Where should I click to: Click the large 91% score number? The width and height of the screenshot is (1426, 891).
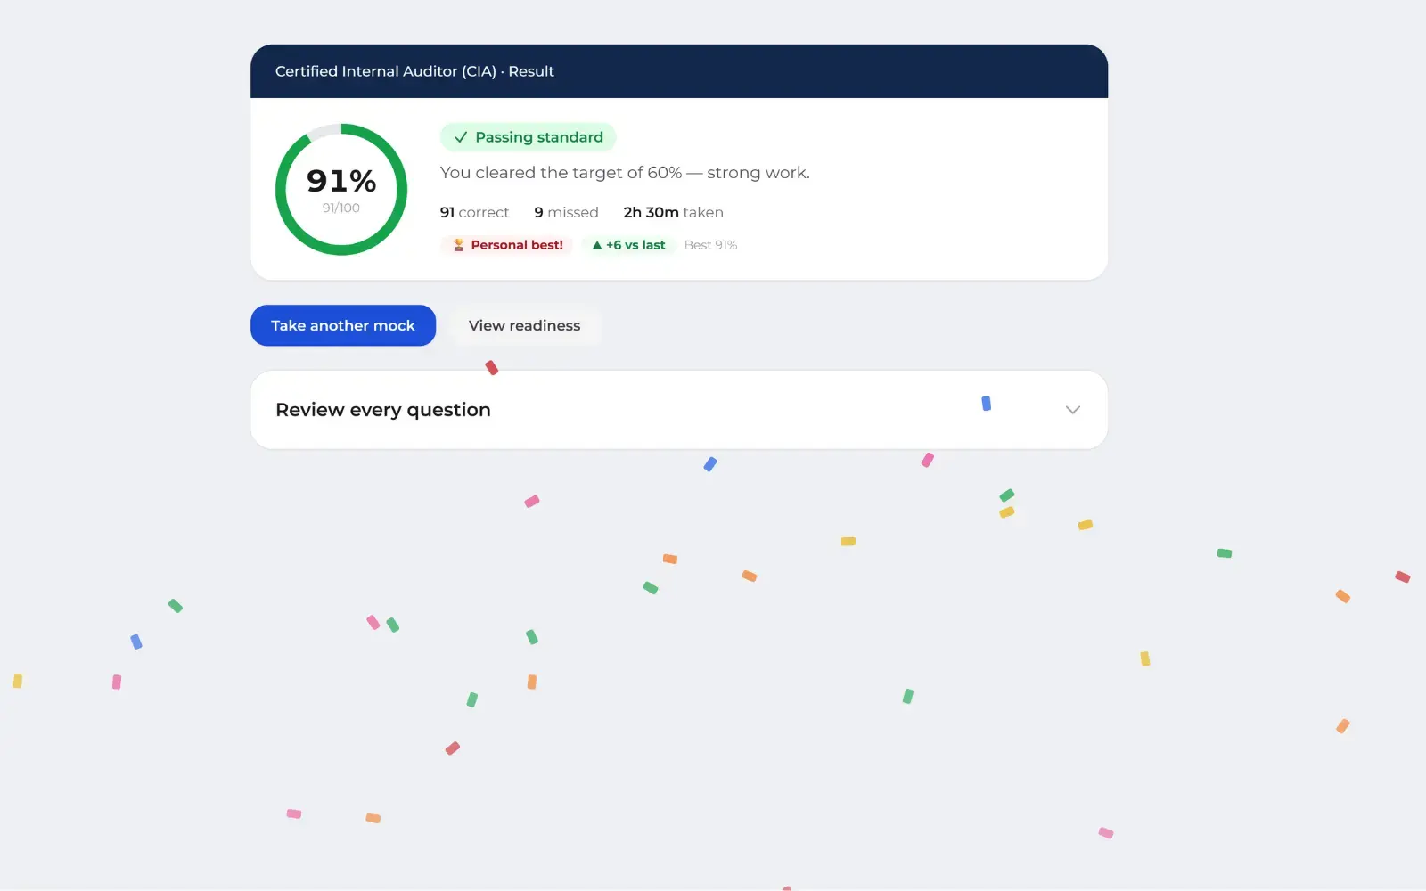[341, 181]
